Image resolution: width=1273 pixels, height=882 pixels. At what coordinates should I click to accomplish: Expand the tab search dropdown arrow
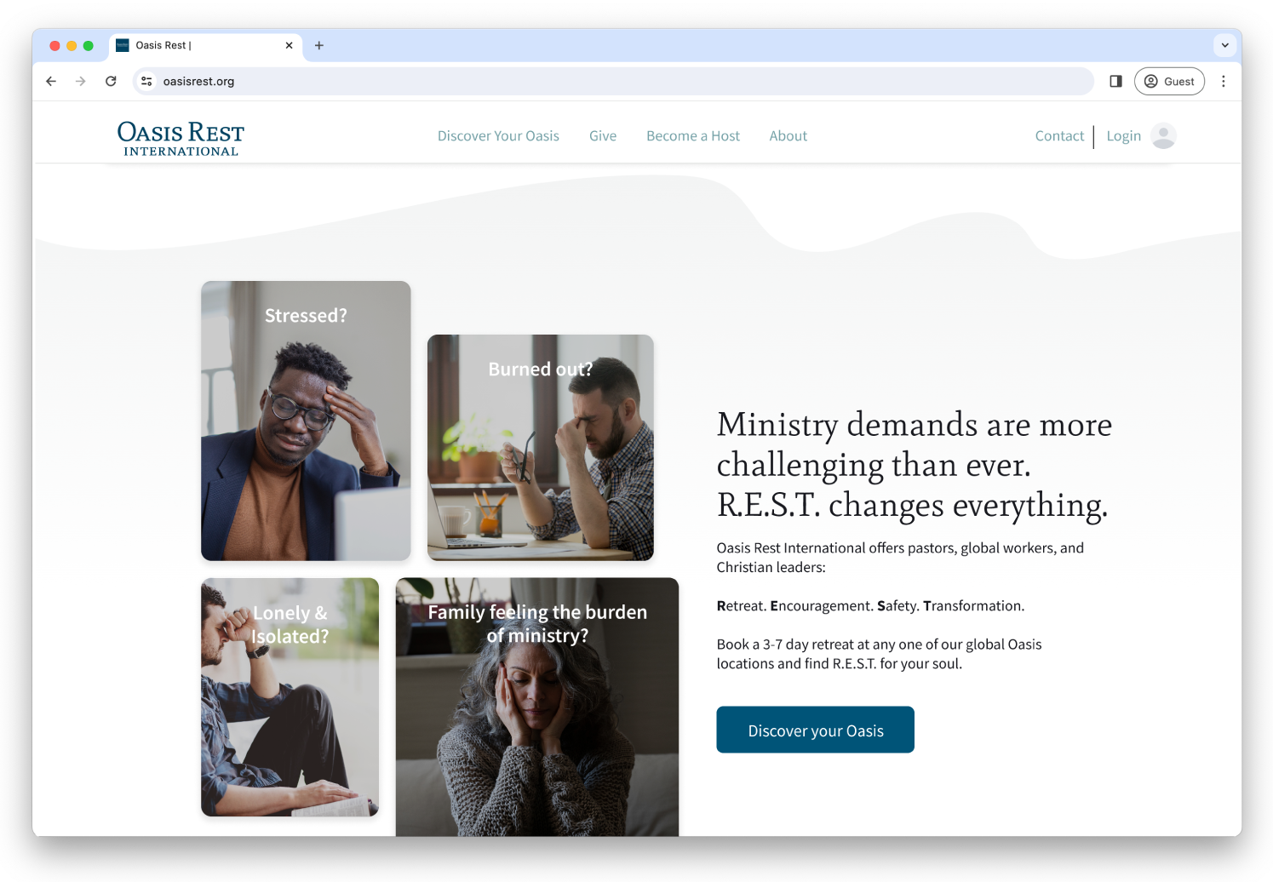tap(1224, 46)
